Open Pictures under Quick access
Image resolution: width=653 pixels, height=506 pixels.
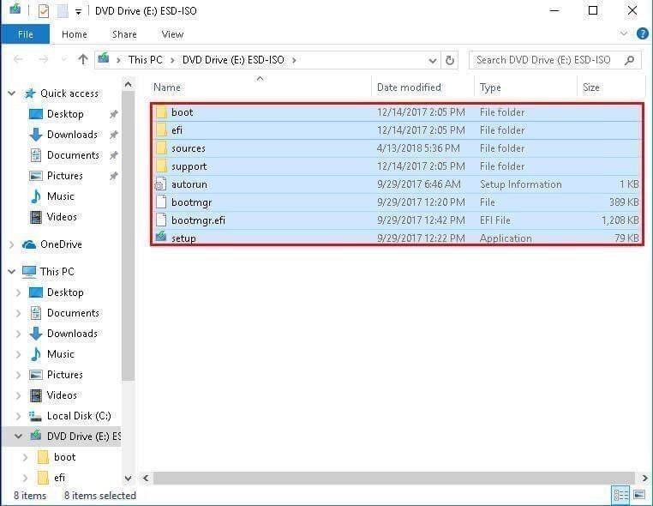tap(64, 176)
